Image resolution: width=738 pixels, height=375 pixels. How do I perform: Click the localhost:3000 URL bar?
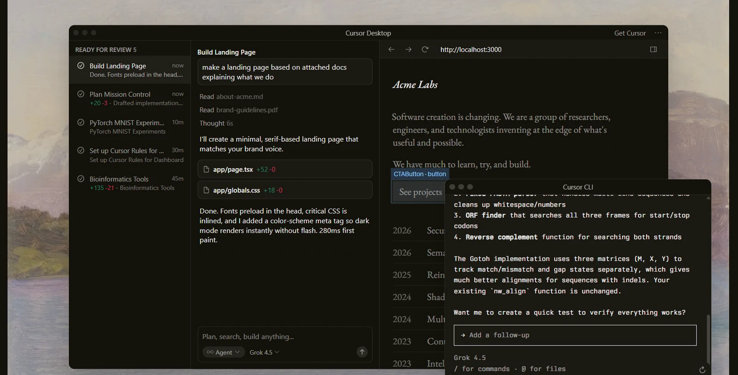point(471,49)
